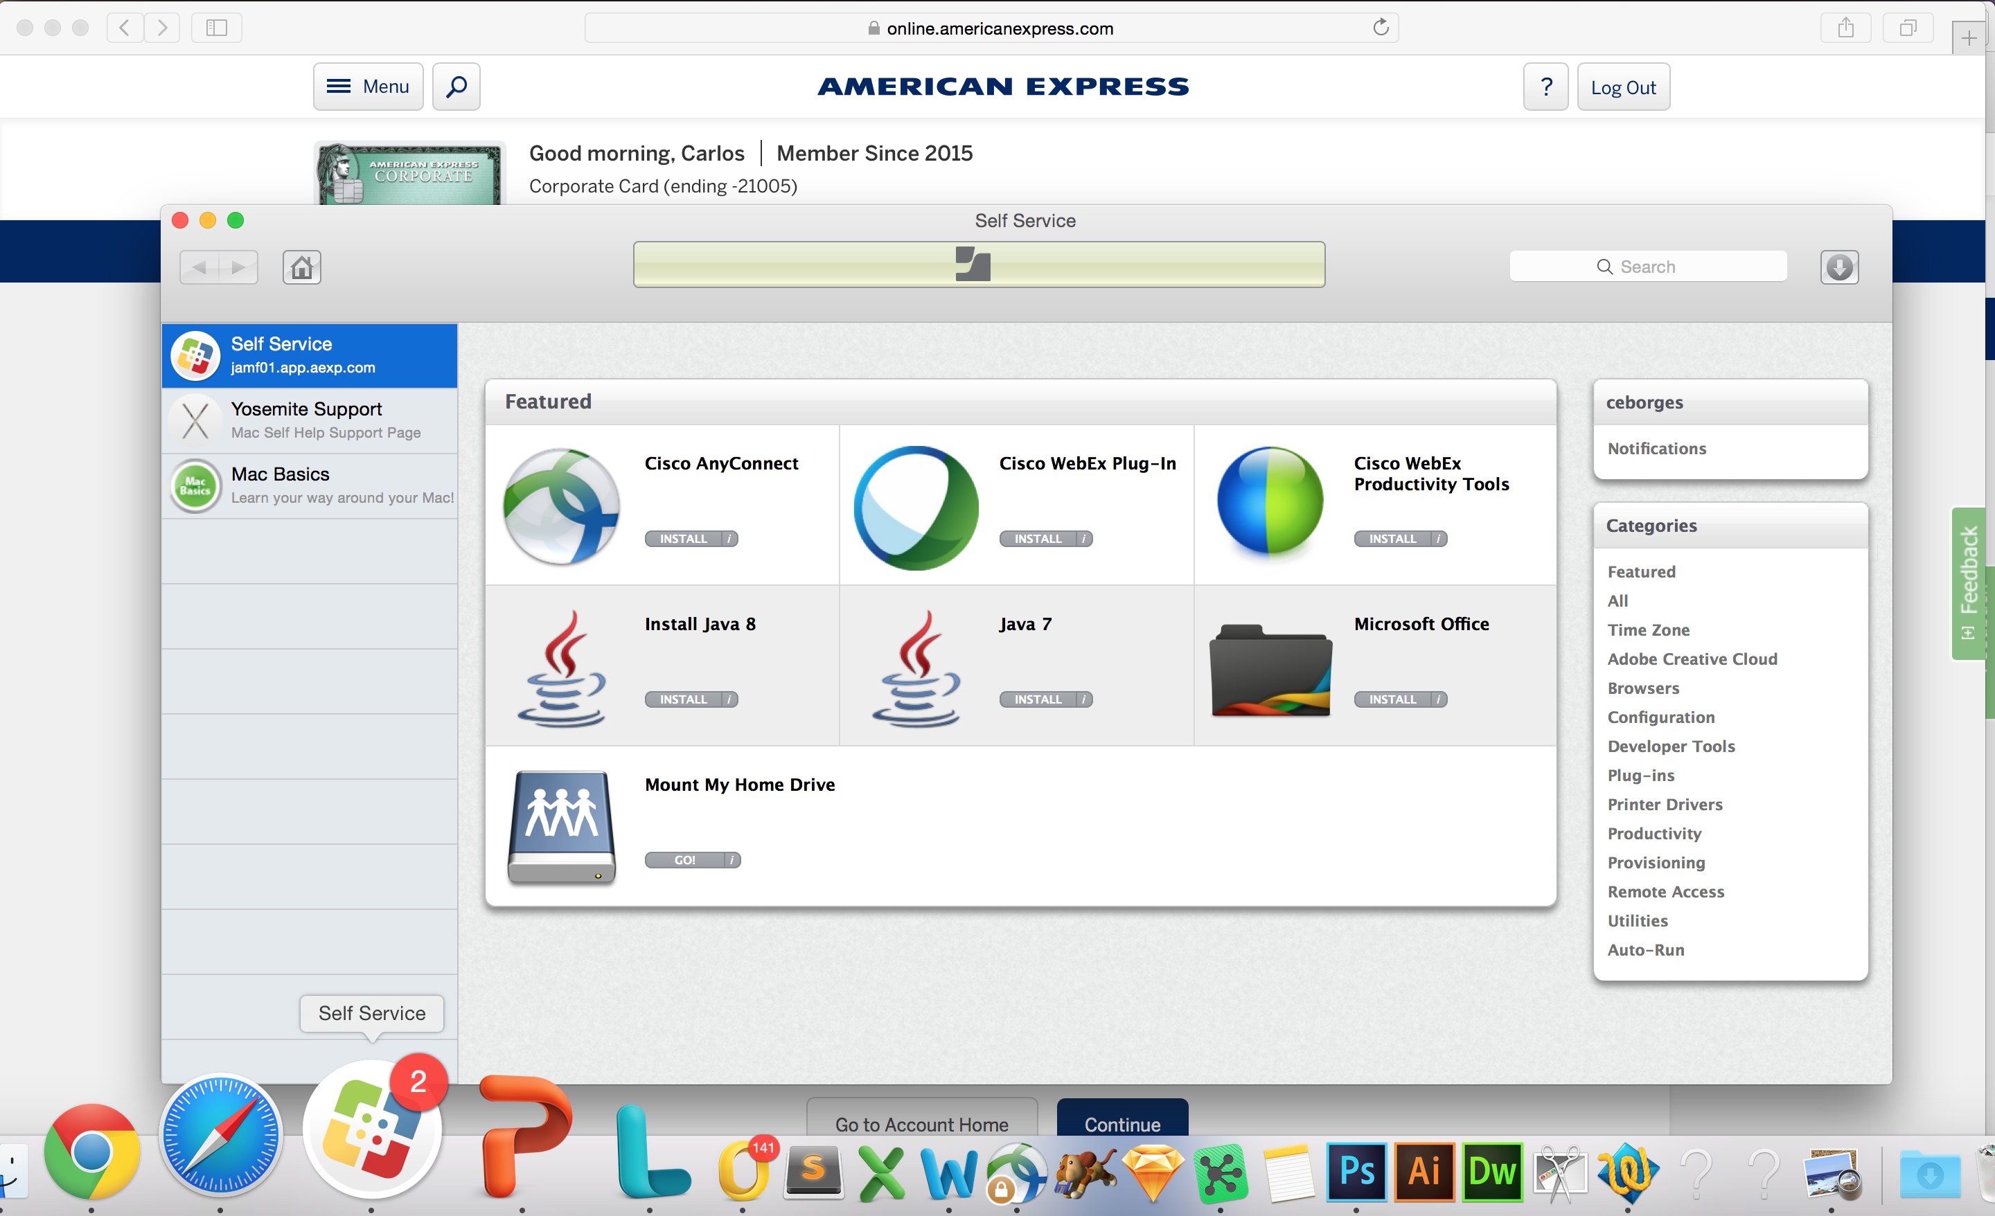This screenshot has height=1216, width=1995.
Task: Click the American Express help question mark
Action: pos(1545,87)
